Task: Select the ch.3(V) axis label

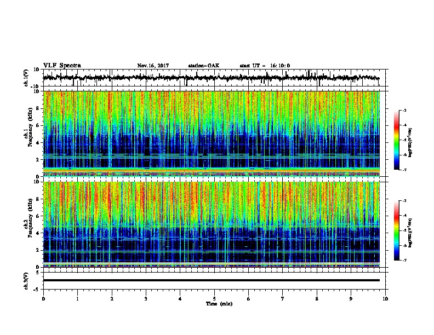Action: [x=26, y=281]
